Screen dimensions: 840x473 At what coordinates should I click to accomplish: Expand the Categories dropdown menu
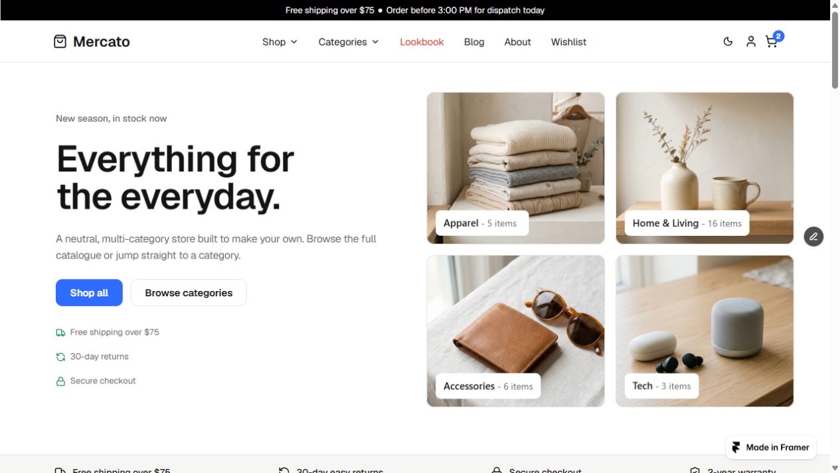[349, 42]
